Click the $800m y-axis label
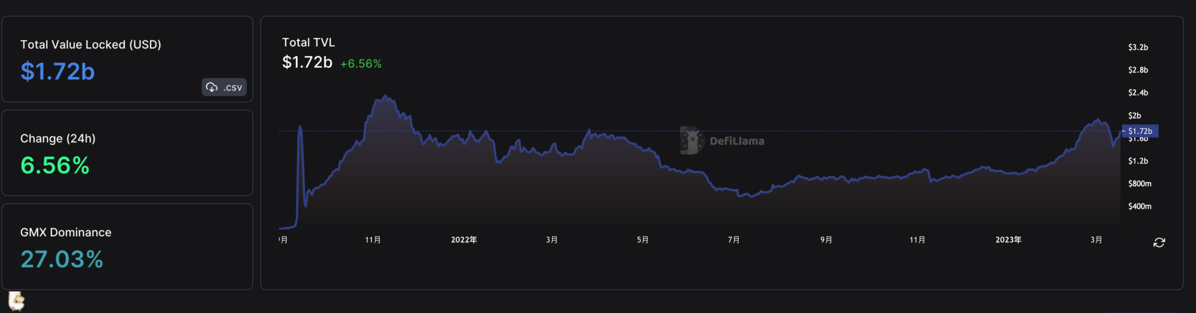 [1139, 183]
